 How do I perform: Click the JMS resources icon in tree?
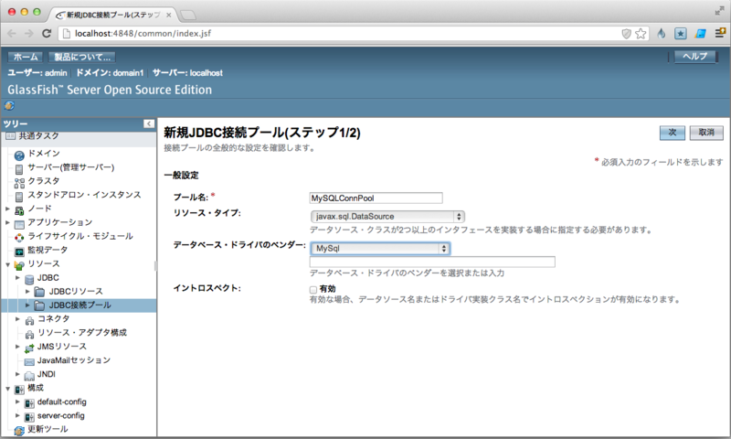coord(29,347)
